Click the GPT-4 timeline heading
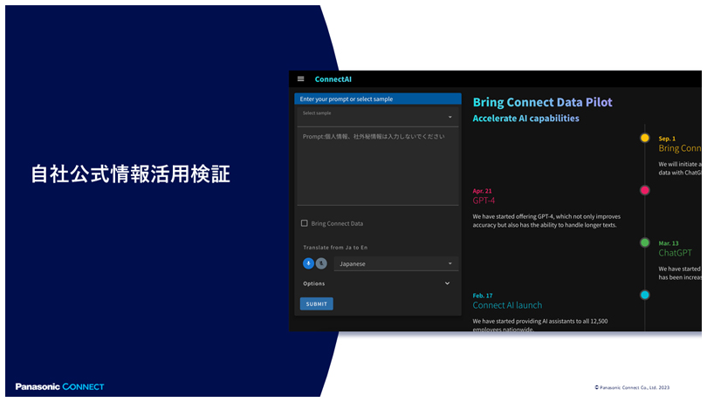Viewport: 707px width, 402px height. click(484, 201)
